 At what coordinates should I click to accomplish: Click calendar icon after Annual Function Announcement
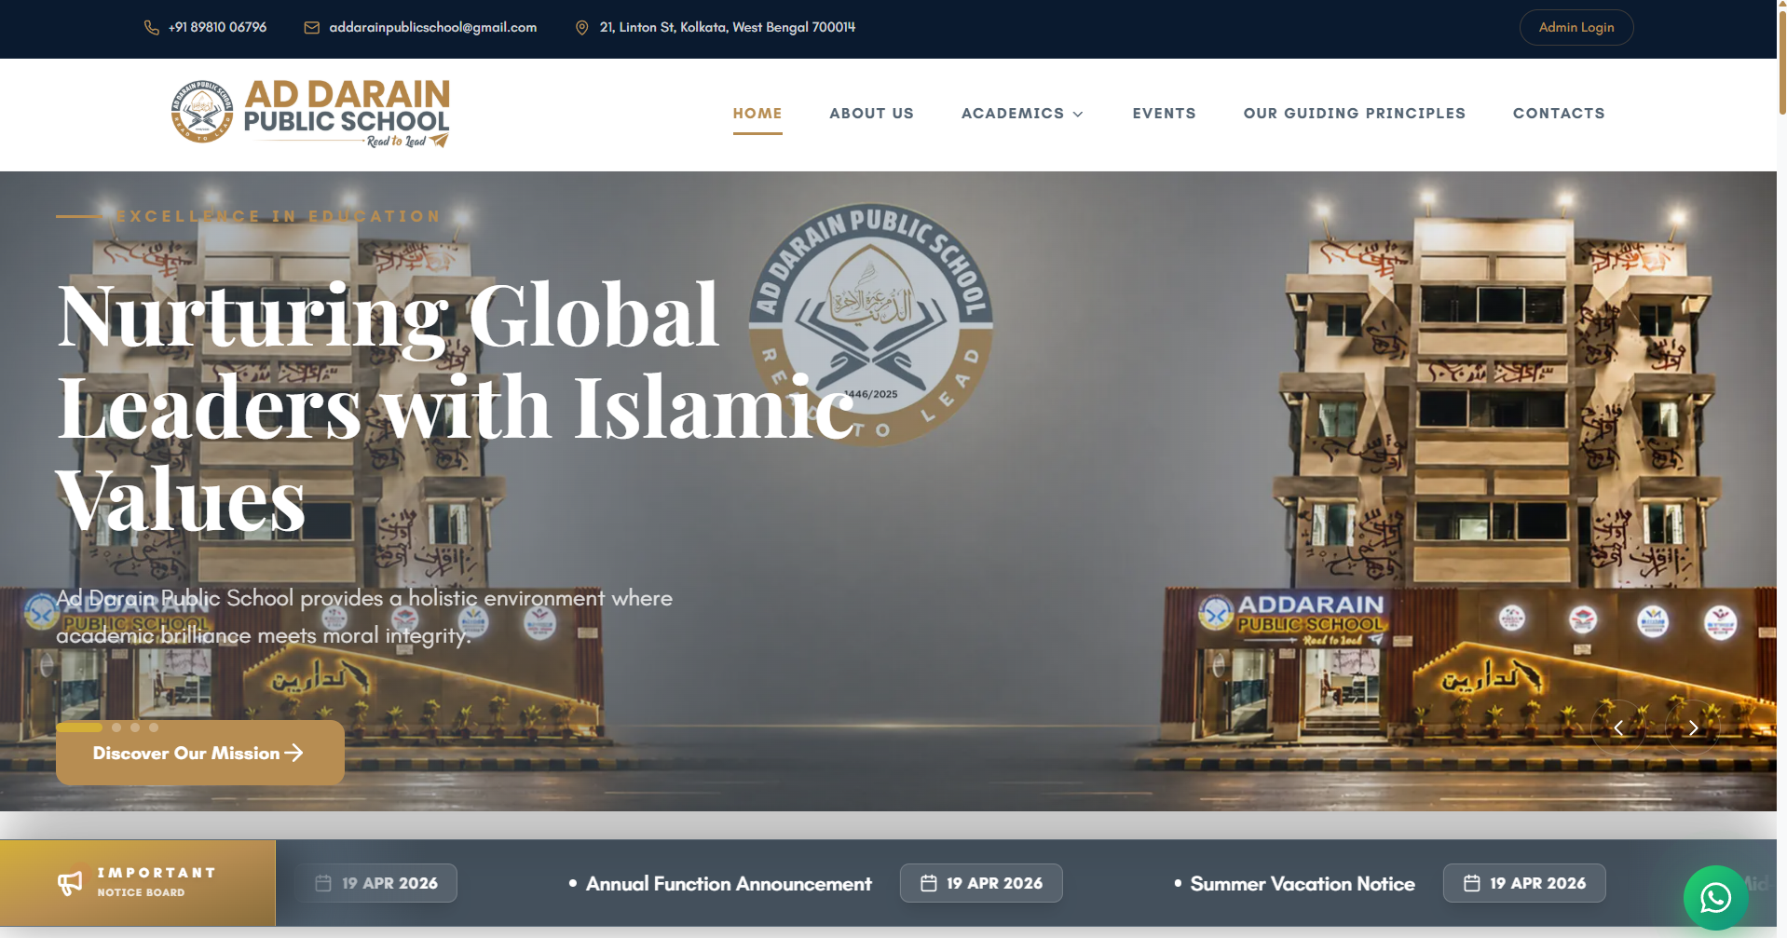click(x=929, y=883)
